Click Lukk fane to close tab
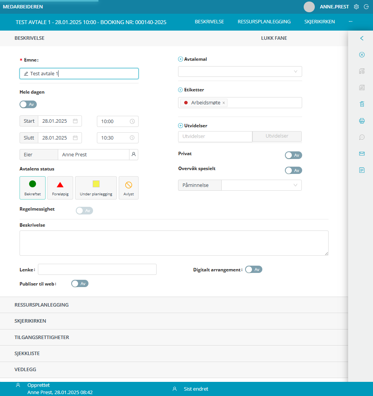Screen dimensions: 373x396 tap(274, 38)
